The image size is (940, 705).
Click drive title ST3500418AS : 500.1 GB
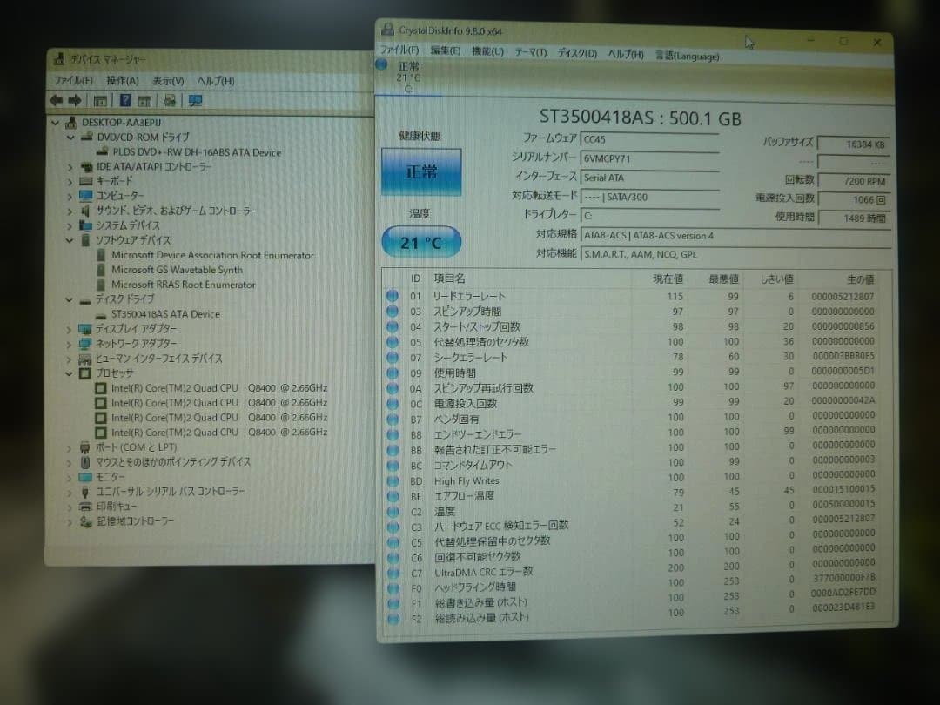641,117
